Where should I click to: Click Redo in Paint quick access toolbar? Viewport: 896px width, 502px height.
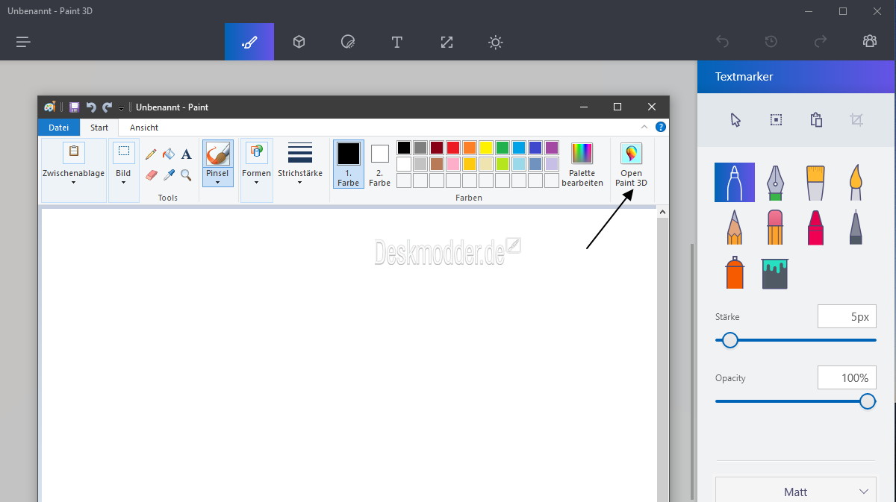click(x=108, y=107)
